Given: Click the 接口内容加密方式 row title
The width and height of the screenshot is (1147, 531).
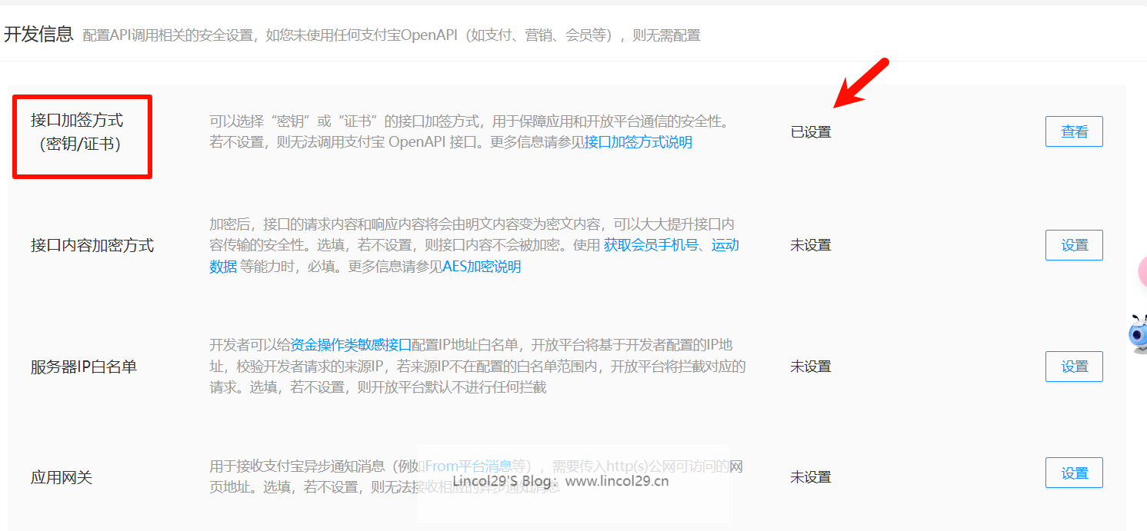Looking at the screenshot, I should [x=92, y=246].
